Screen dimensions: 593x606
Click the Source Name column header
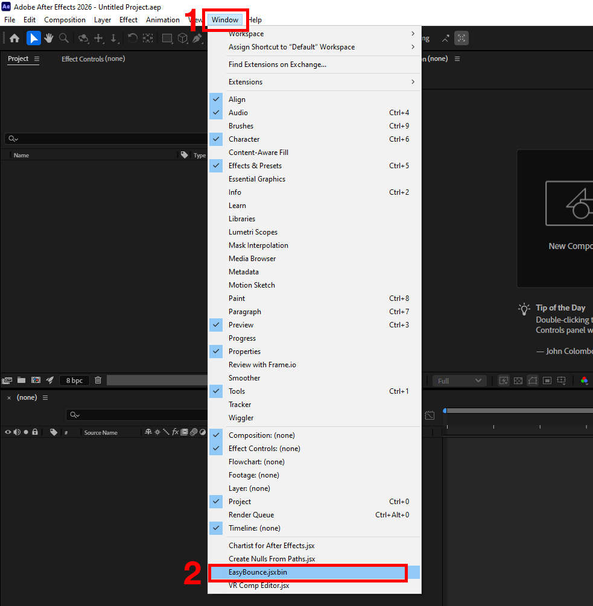[x=101, y=433]
